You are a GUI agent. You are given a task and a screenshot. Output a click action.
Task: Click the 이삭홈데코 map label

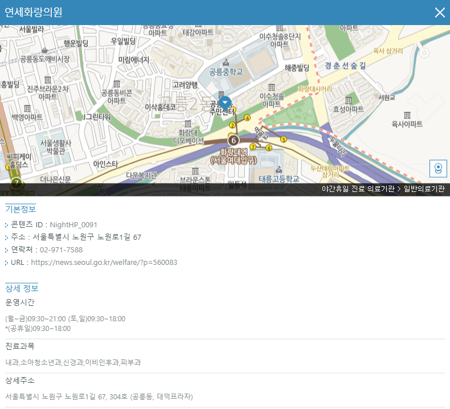coord(160,107)
